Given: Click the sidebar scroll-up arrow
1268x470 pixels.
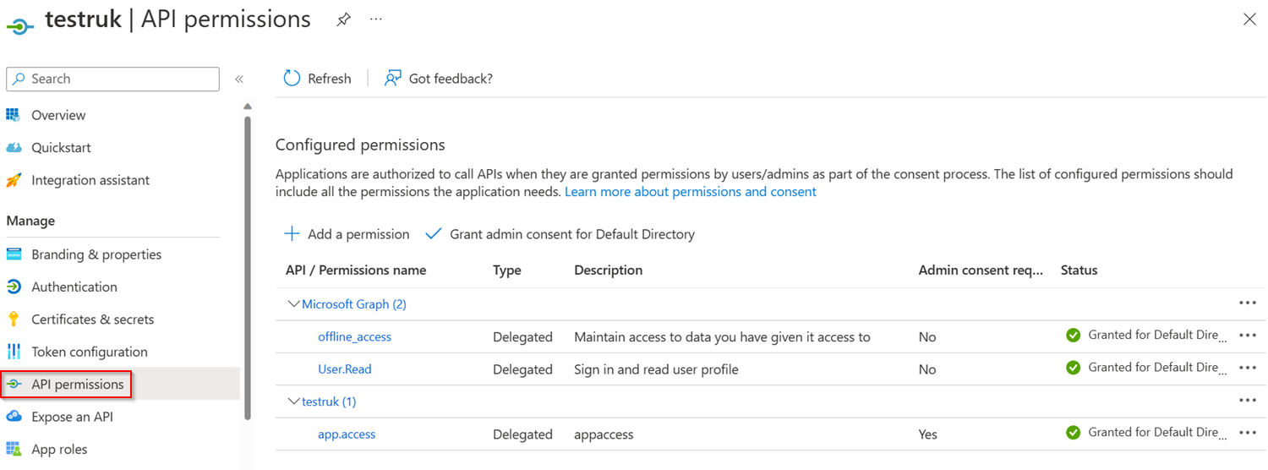Looking at the screenshot, I should click(x=248, y=107).
